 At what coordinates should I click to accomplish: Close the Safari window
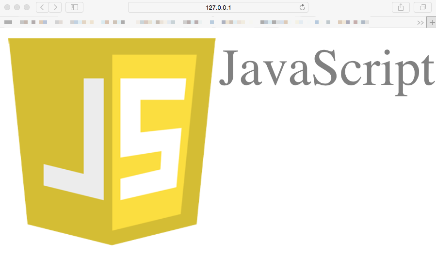[x=7, y=7]
